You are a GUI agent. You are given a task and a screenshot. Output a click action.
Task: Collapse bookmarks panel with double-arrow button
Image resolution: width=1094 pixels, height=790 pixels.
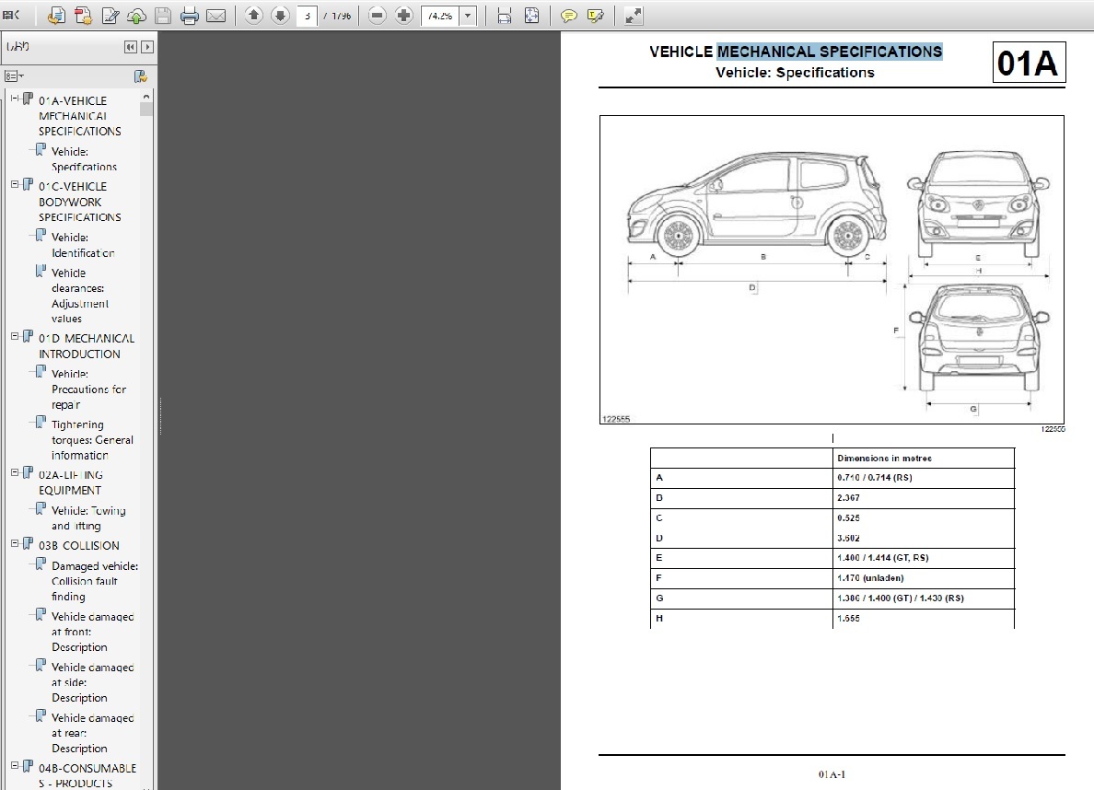[131, 47]
